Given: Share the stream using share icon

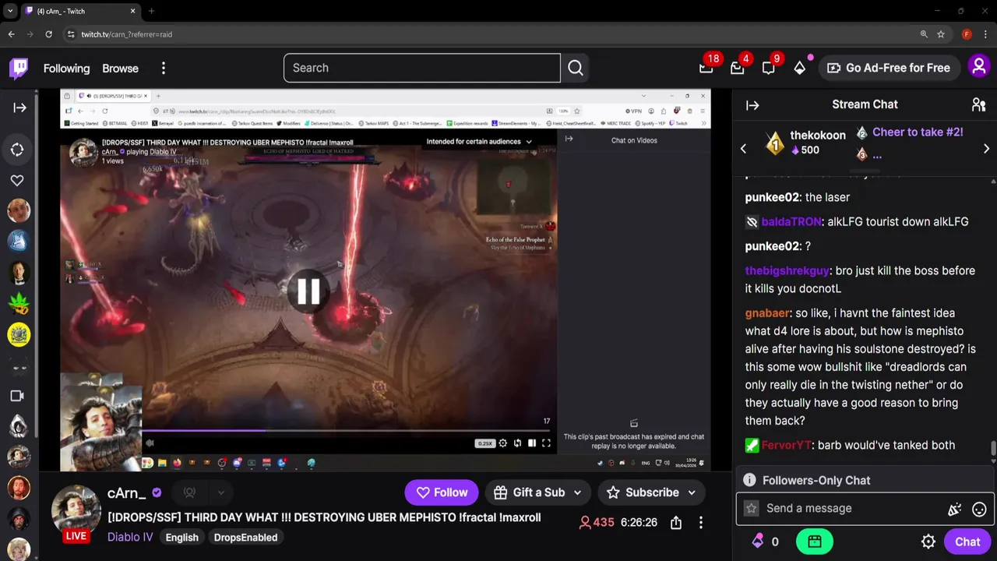Looking at the screenshot, I should coord(676,523).
